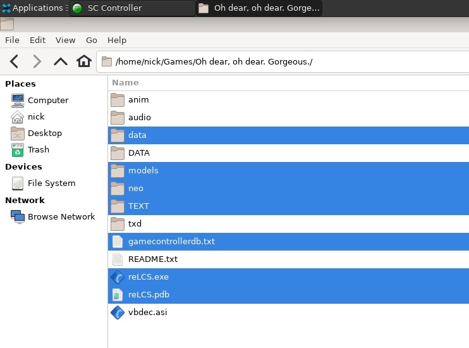Screen dimensions: 469x348
Task: Open Computer in the Places sidebar
Action: [x=47, y=101]
